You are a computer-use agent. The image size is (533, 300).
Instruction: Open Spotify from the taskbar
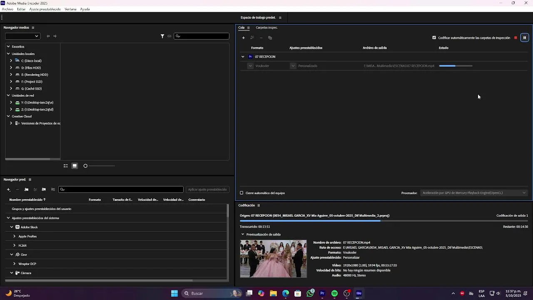334,293
